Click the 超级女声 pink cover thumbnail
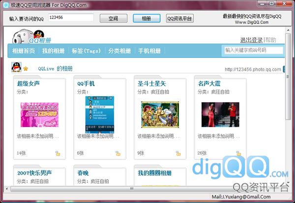 click(39, 115)
